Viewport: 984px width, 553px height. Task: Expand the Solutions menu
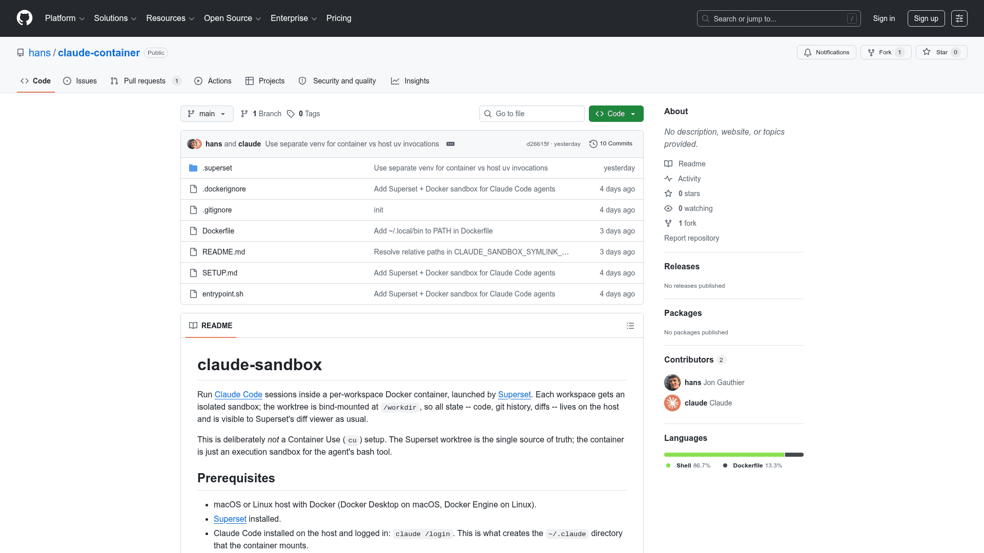click(115, 18)
